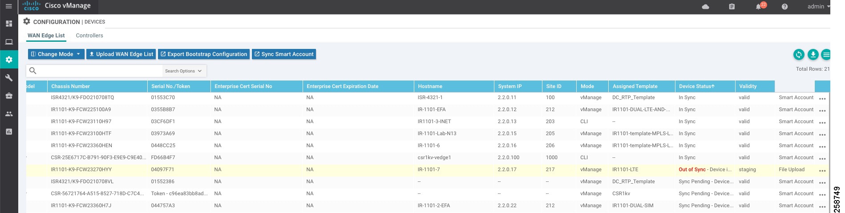Open the Maintenance briefcase sidebar icon
This screenshot has height=213, width=845.
9,96
